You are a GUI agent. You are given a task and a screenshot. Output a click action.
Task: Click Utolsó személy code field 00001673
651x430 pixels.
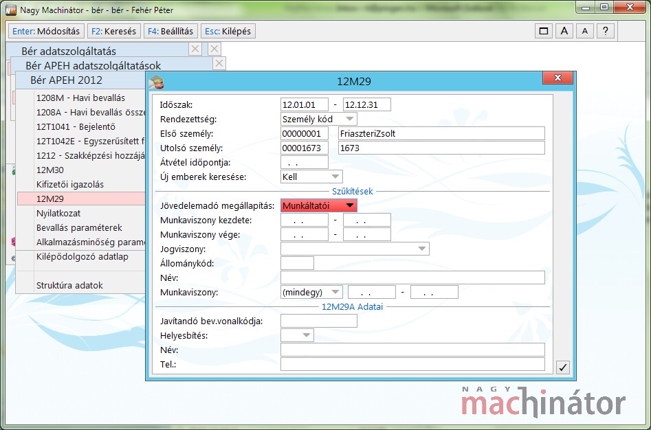pyautogui.click(x=305, y=148)
